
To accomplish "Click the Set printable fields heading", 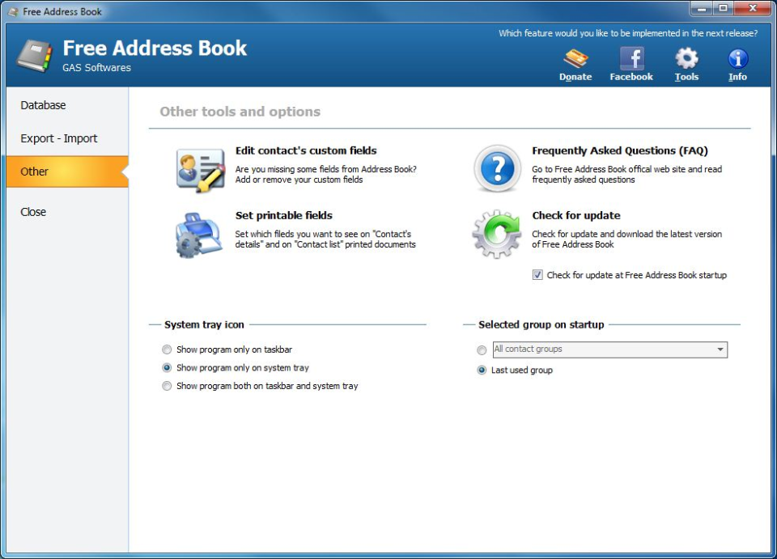I will tap(284, 215).
